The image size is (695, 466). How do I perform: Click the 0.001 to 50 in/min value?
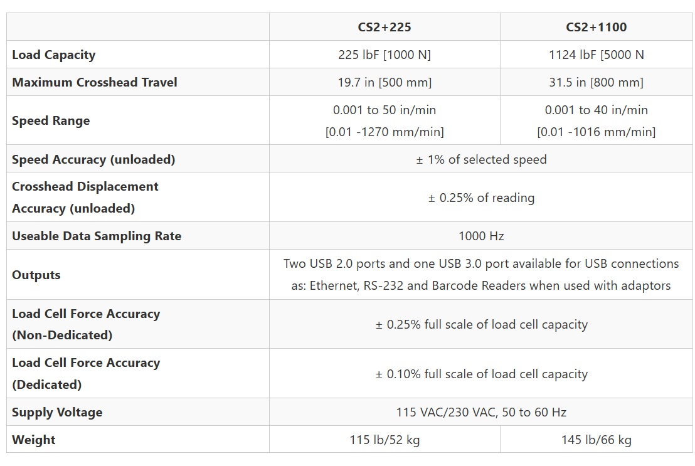(384, 110)
